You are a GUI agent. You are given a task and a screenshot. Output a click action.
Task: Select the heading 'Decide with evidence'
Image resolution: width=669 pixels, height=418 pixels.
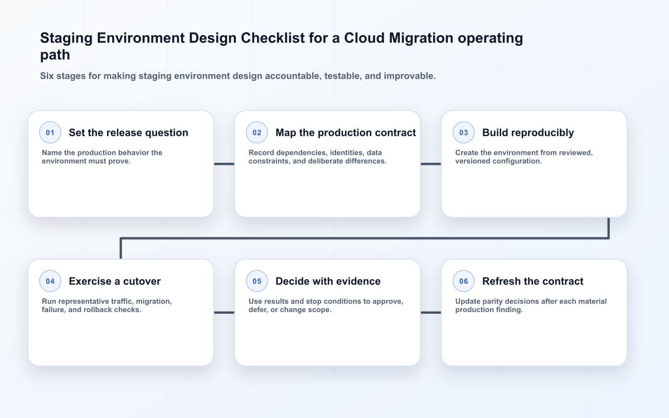click(328, 281)
